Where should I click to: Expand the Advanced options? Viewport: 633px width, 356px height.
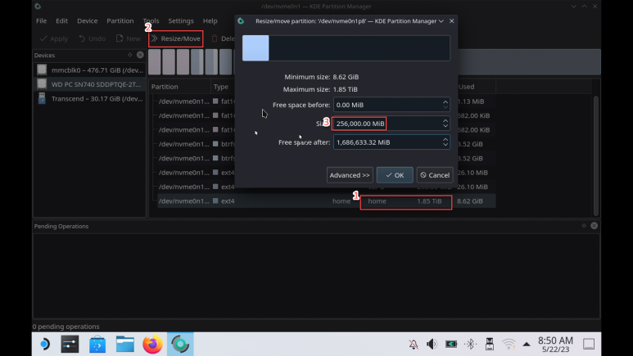(350, 175)
